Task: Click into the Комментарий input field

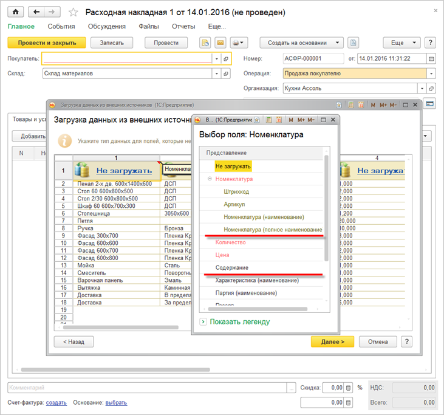Action: coord(146,387)
